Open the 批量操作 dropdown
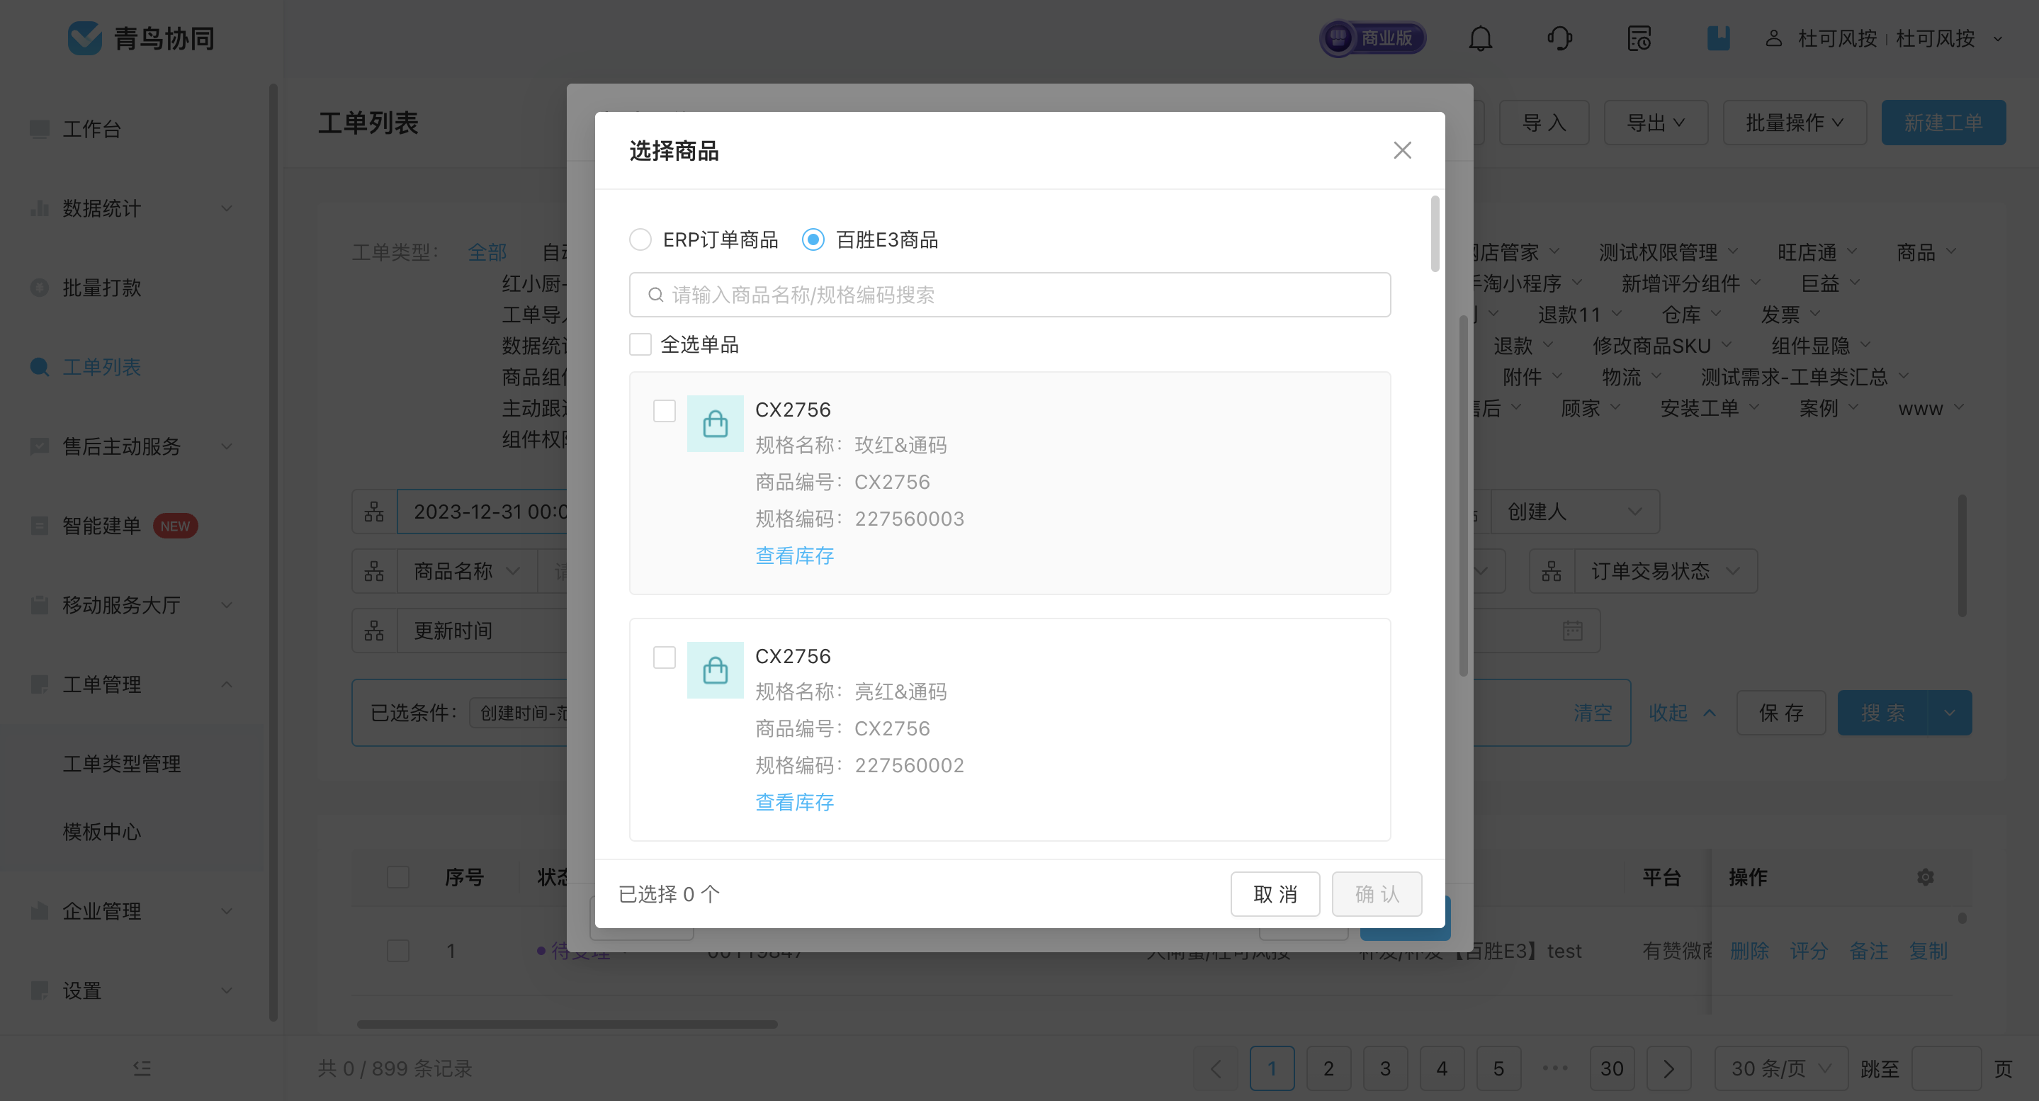Viewport: 2039px width, 1101px height. pyautogui.click(x=1795, y=123)
